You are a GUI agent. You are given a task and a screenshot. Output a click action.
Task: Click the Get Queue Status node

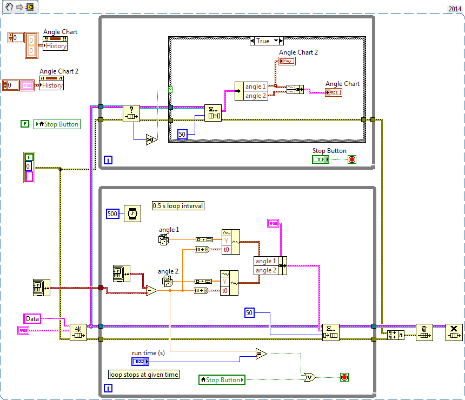click(x=131, y=114)
